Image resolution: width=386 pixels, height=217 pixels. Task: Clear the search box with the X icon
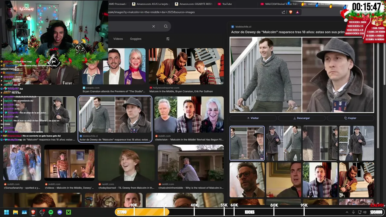click(x=153, y=26)
